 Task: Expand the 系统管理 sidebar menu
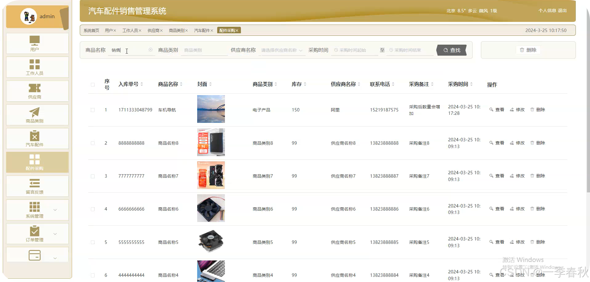point(35,210)
